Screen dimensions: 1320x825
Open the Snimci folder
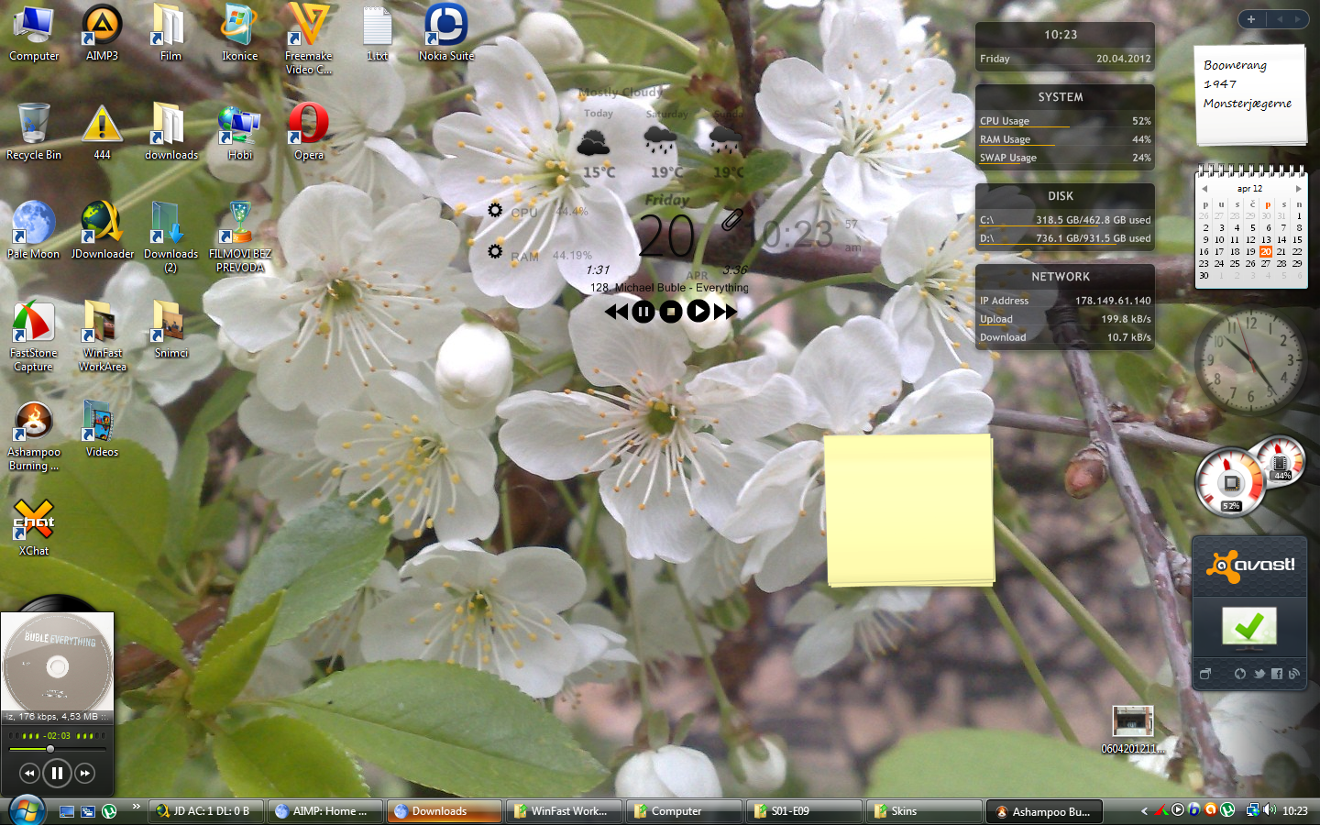click(x=170, y=329)
